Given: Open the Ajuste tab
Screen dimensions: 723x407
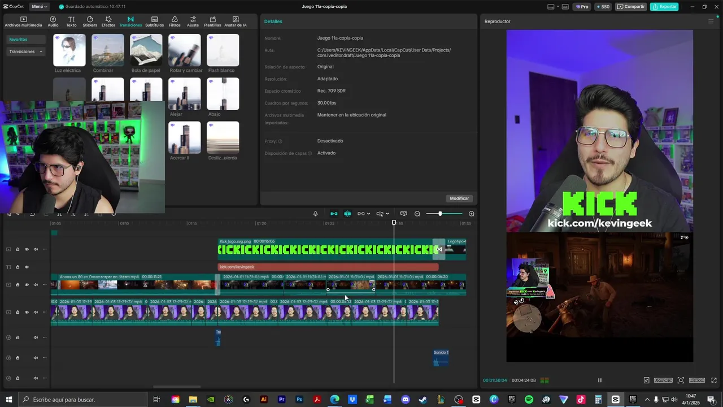Looking at the screenshot, I should coord(193,21).
